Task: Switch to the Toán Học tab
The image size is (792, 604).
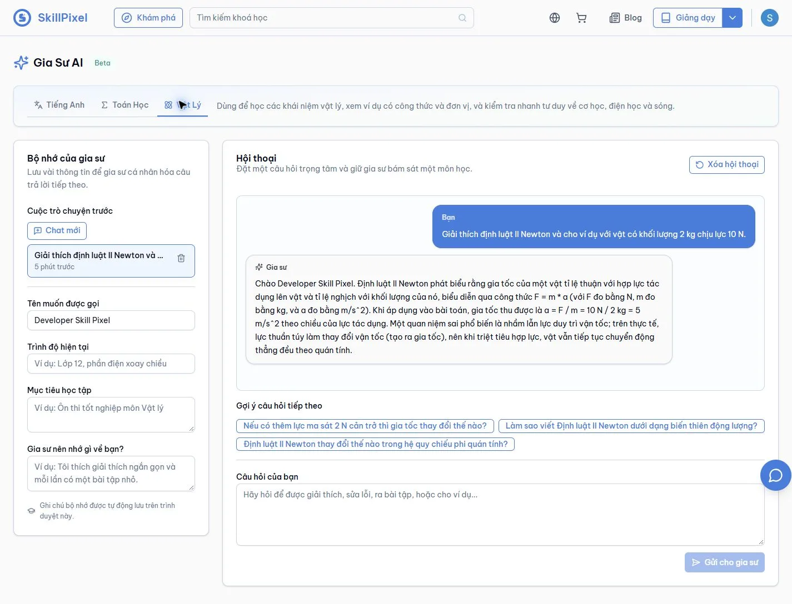Action: click(x=125, y=105)
